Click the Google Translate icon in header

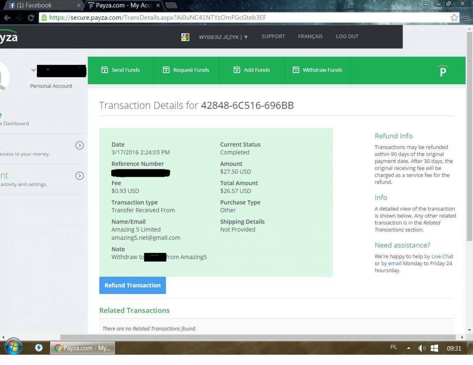click(185, 37)
